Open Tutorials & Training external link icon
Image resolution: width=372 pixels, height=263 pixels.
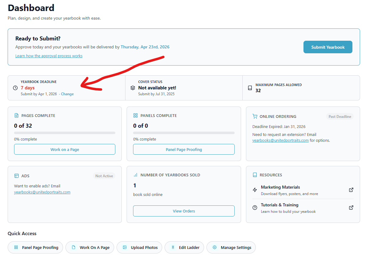pos(351,208)
